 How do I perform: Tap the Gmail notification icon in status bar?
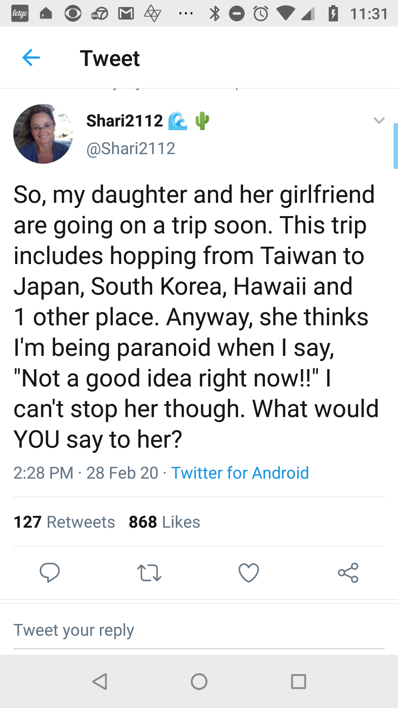(x=126, y=14)
